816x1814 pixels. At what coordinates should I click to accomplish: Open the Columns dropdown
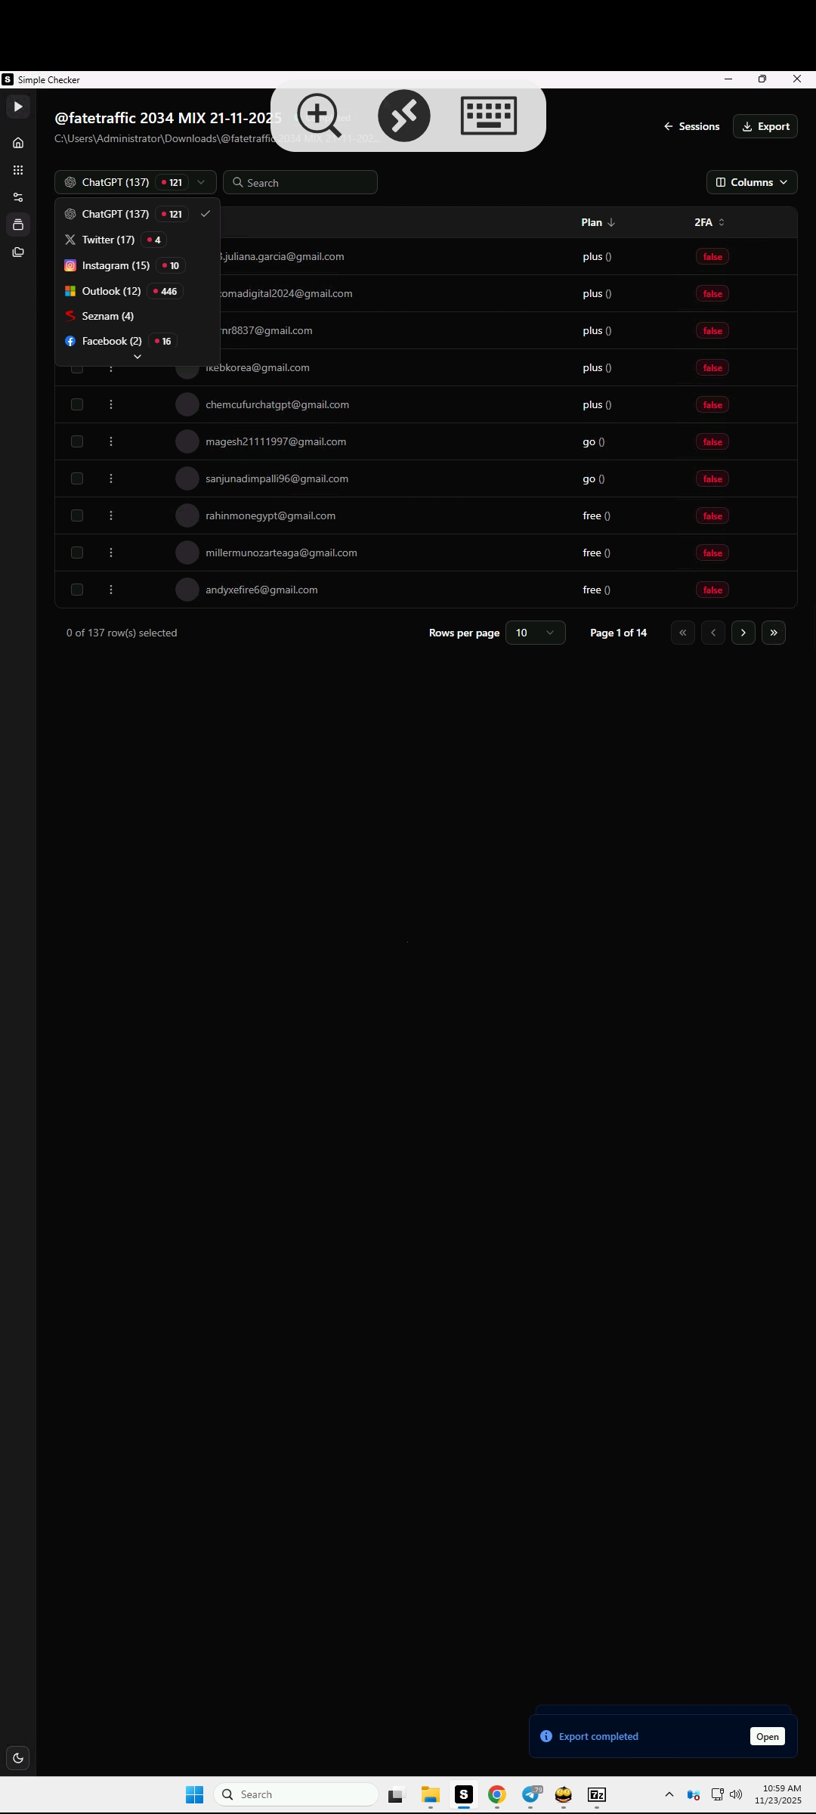click(x=752, y=182)
